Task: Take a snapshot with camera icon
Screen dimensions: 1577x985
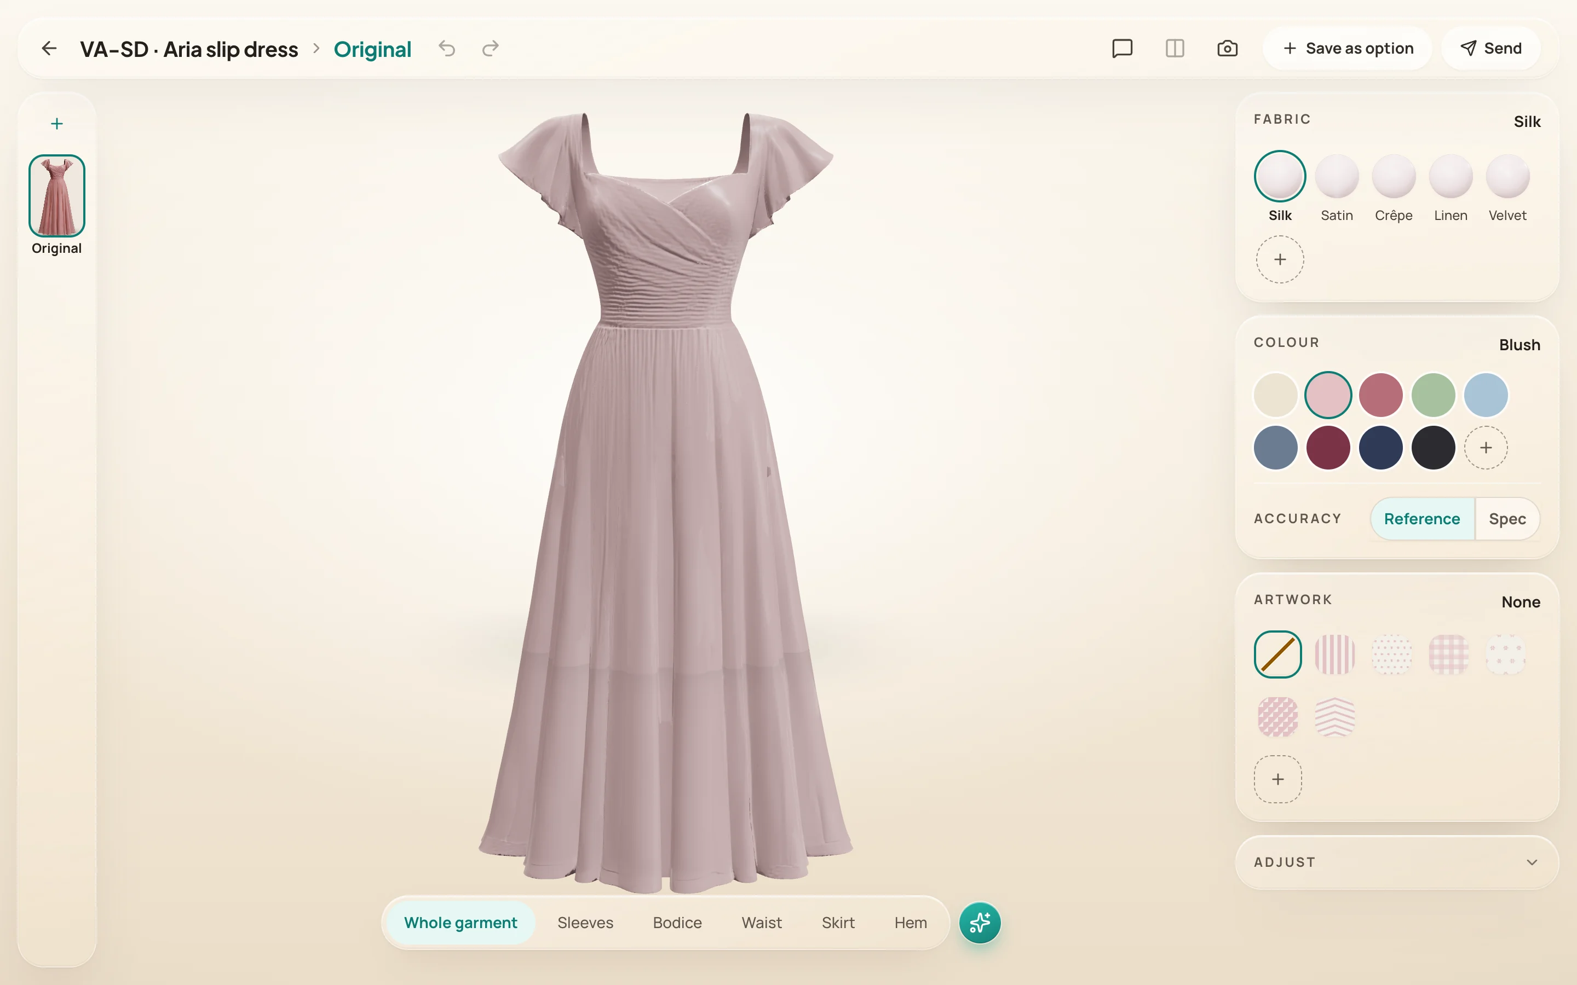Action: click(1228, 48)
